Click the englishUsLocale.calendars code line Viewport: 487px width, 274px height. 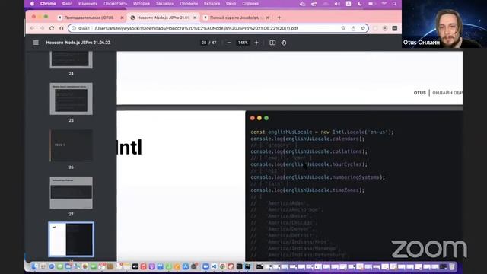pyautogui.click(x=307, y=139)
